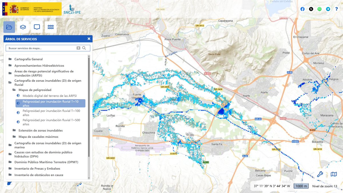This screenshot has height=193, width=343.
Task: Expand Extensión de zonas inundables folder
Action: [x=40, y=130]
